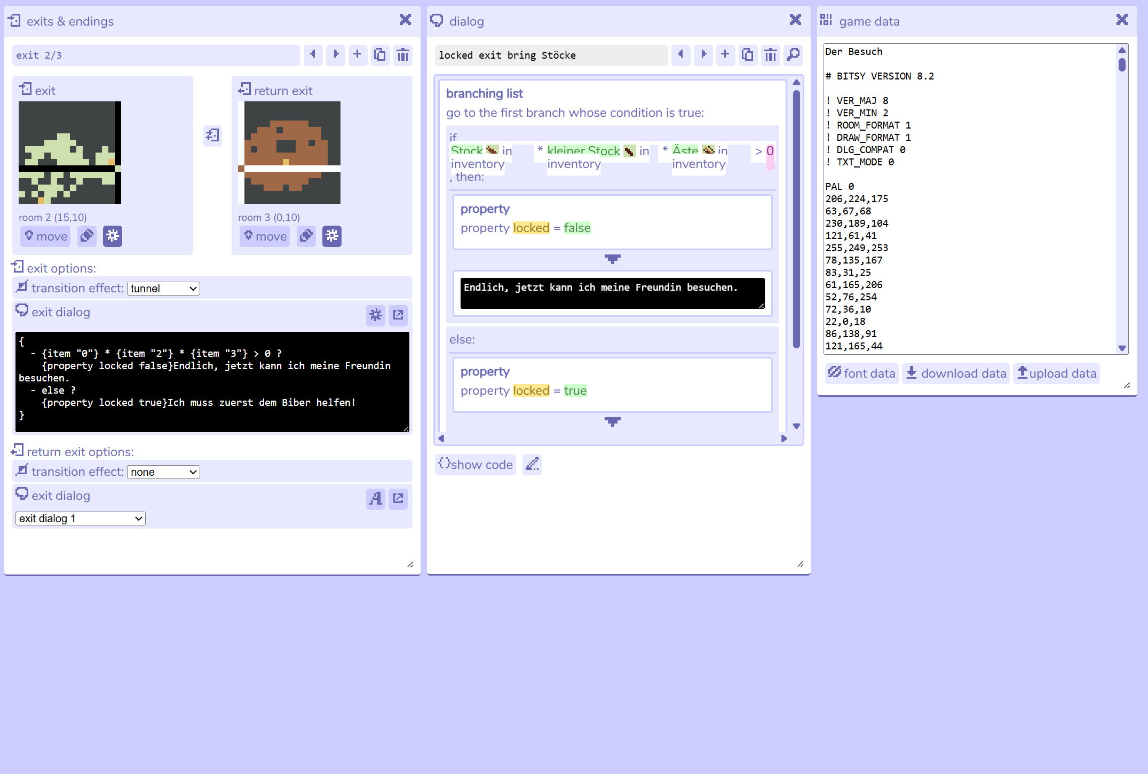Go to next dialog
This screenshot has height=774, width=1148.
coord(703,55)
